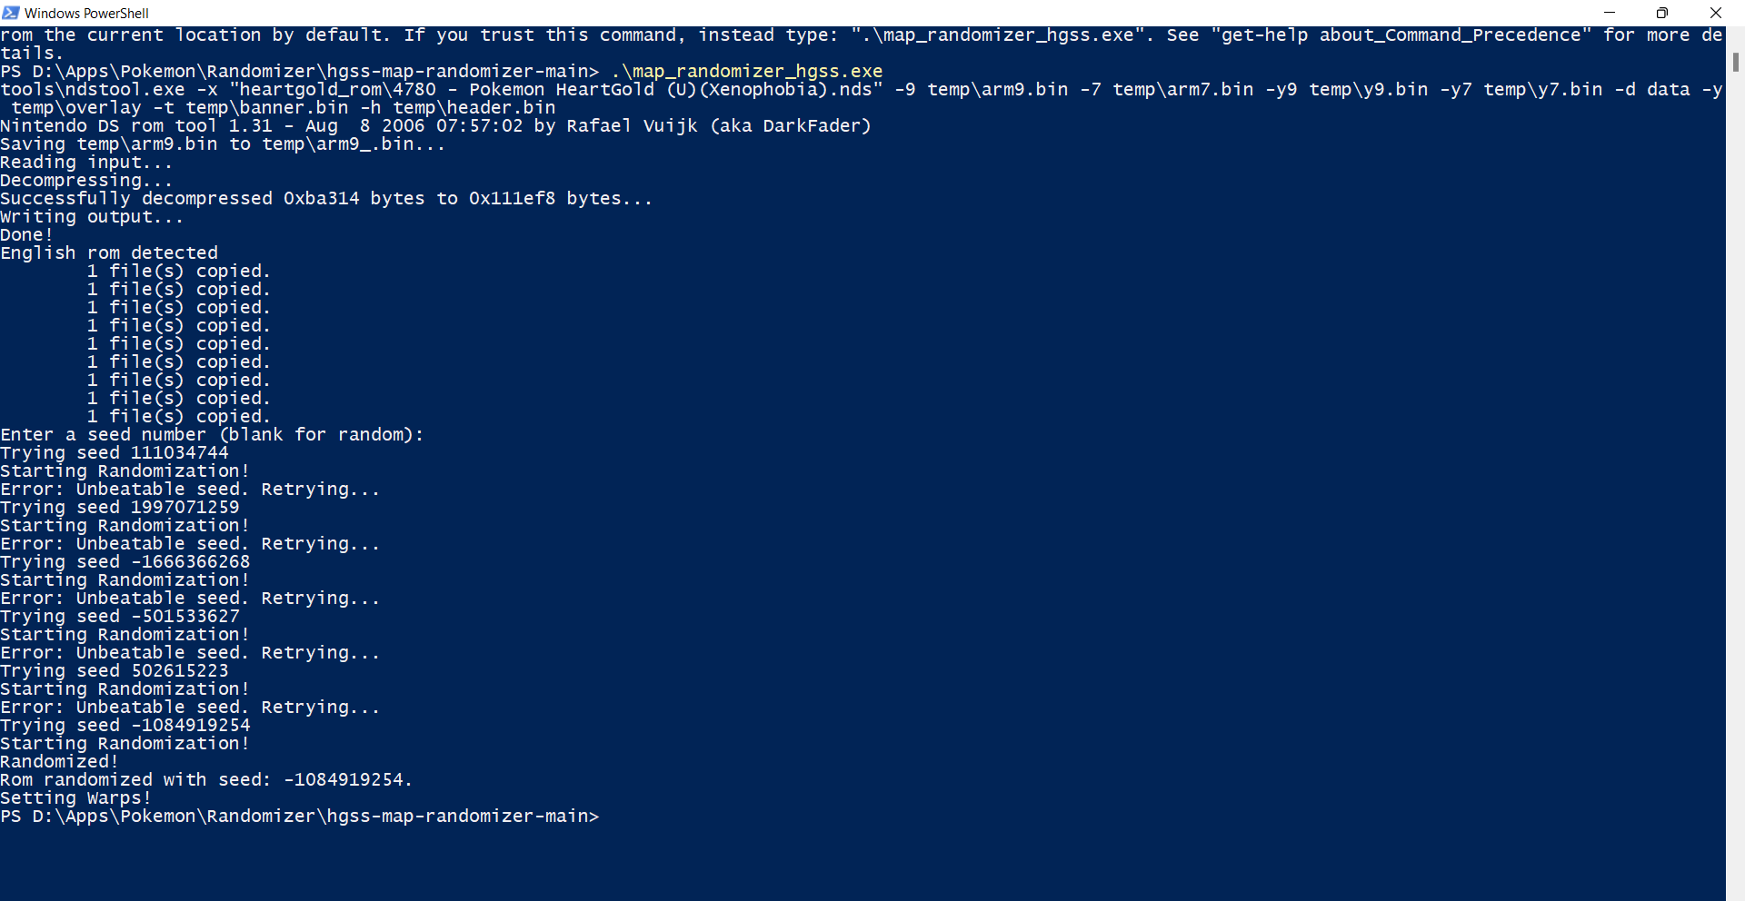
Task: Click the 'Setting Warps!' message
Action: [75, 797]
